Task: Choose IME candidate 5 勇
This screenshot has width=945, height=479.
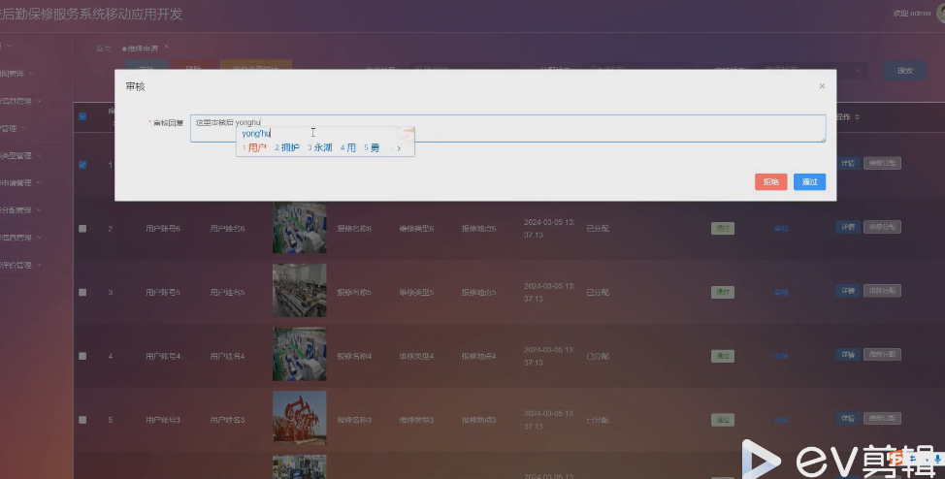Action: click(372, 147)
